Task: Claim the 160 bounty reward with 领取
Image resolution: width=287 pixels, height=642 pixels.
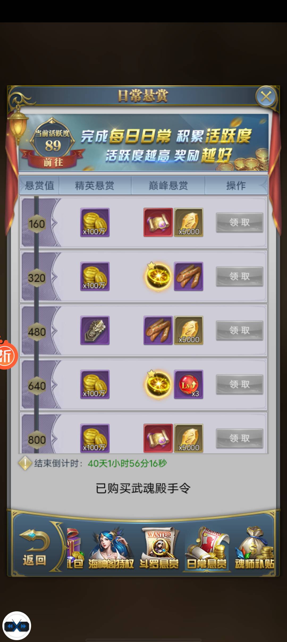Action: tap(239, 222)
